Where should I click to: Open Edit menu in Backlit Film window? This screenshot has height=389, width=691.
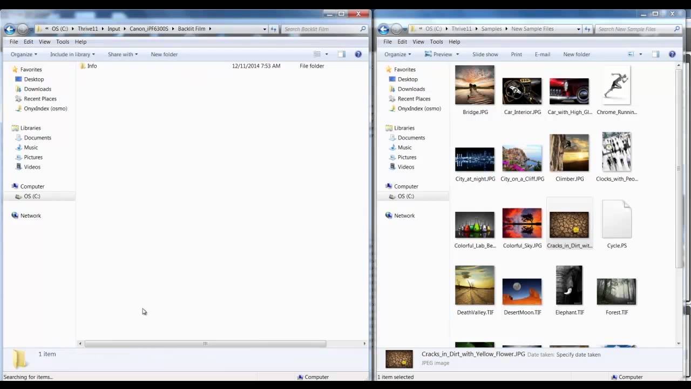(28, 42)
